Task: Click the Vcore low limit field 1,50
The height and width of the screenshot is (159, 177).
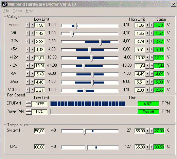Action: click(39, 25)
